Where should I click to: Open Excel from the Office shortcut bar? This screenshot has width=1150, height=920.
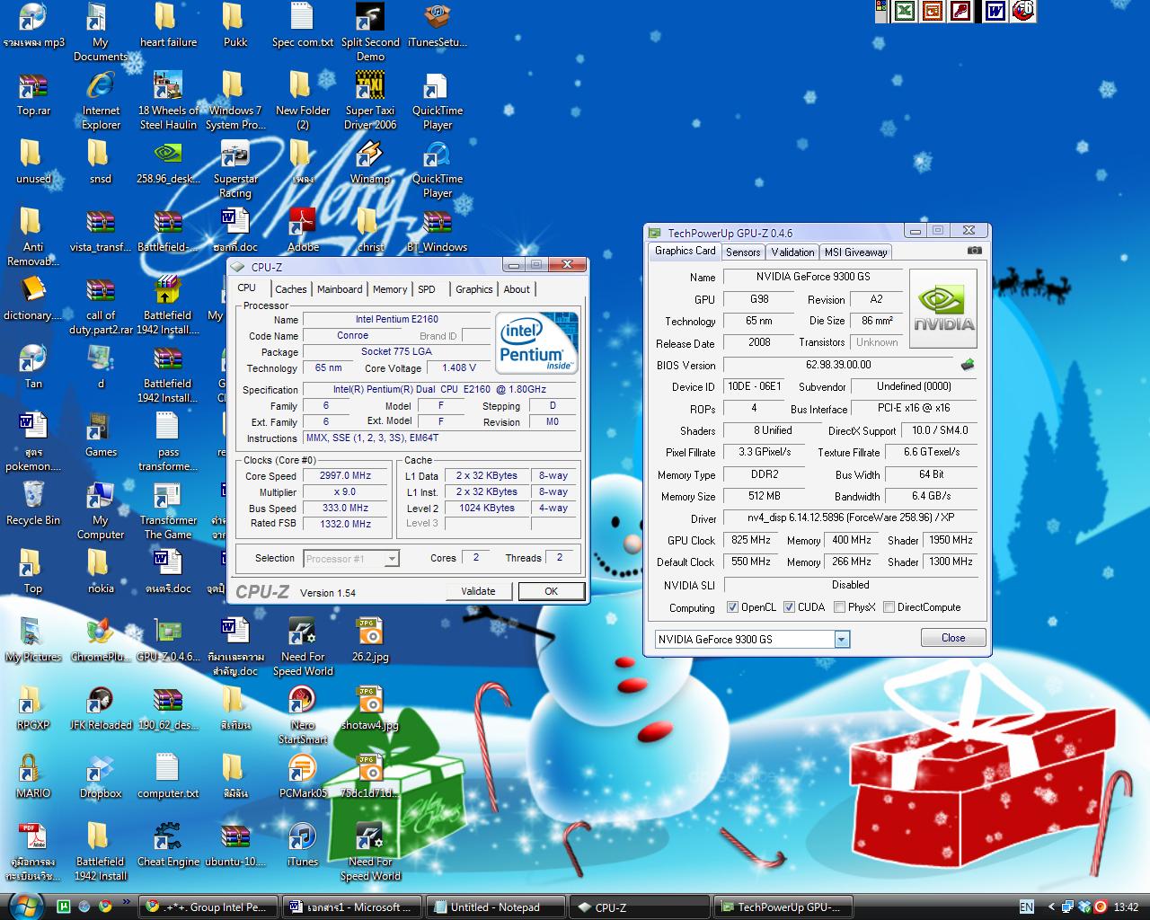pos(905,11)
